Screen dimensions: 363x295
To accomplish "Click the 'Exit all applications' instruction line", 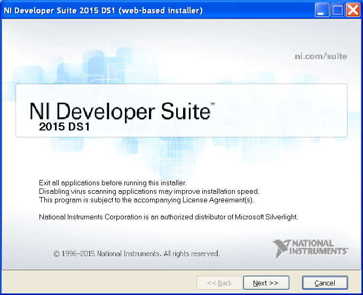I will pos(105,183).
